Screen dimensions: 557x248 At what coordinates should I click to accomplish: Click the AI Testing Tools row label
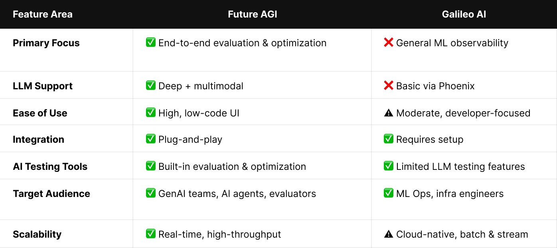point(50,167)
